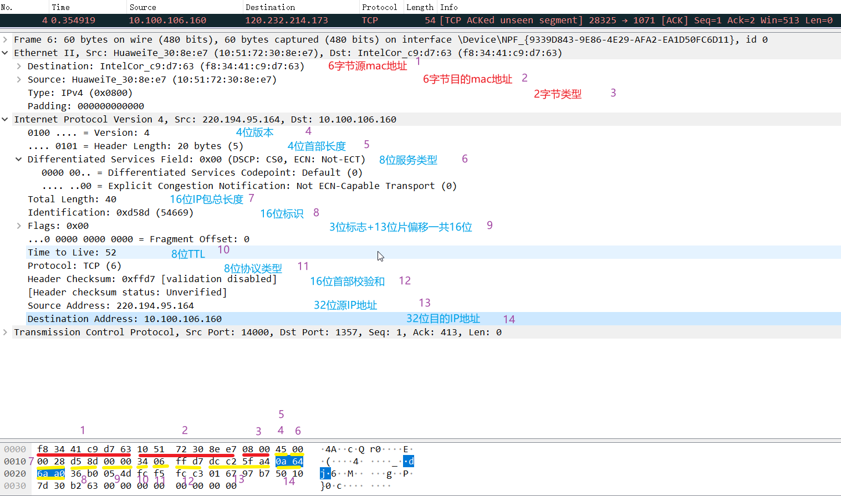This screenshot has height=496, width=841.
Task: Expand the Flags: 0x00 field
Action: (x=19, y=226)
